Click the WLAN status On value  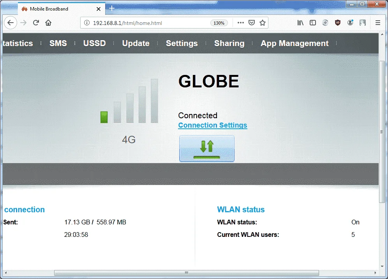point(355,222)
